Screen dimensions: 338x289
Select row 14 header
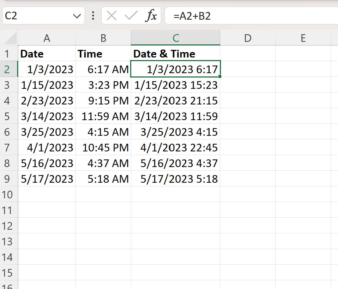pyautogui.click(x=9, y=257)
